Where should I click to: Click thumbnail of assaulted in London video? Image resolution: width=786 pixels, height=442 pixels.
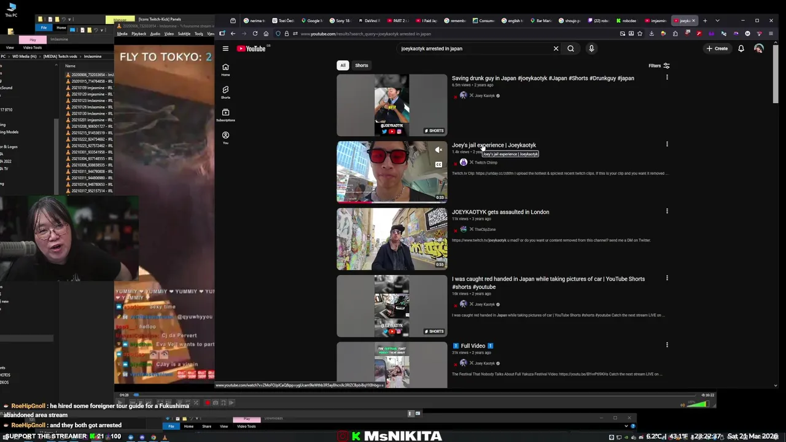pyautogui.click(x=392, y=239)
